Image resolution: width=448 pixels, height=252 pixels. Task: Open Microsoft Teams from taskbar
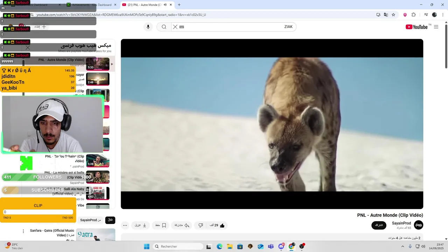click(271, 246)
